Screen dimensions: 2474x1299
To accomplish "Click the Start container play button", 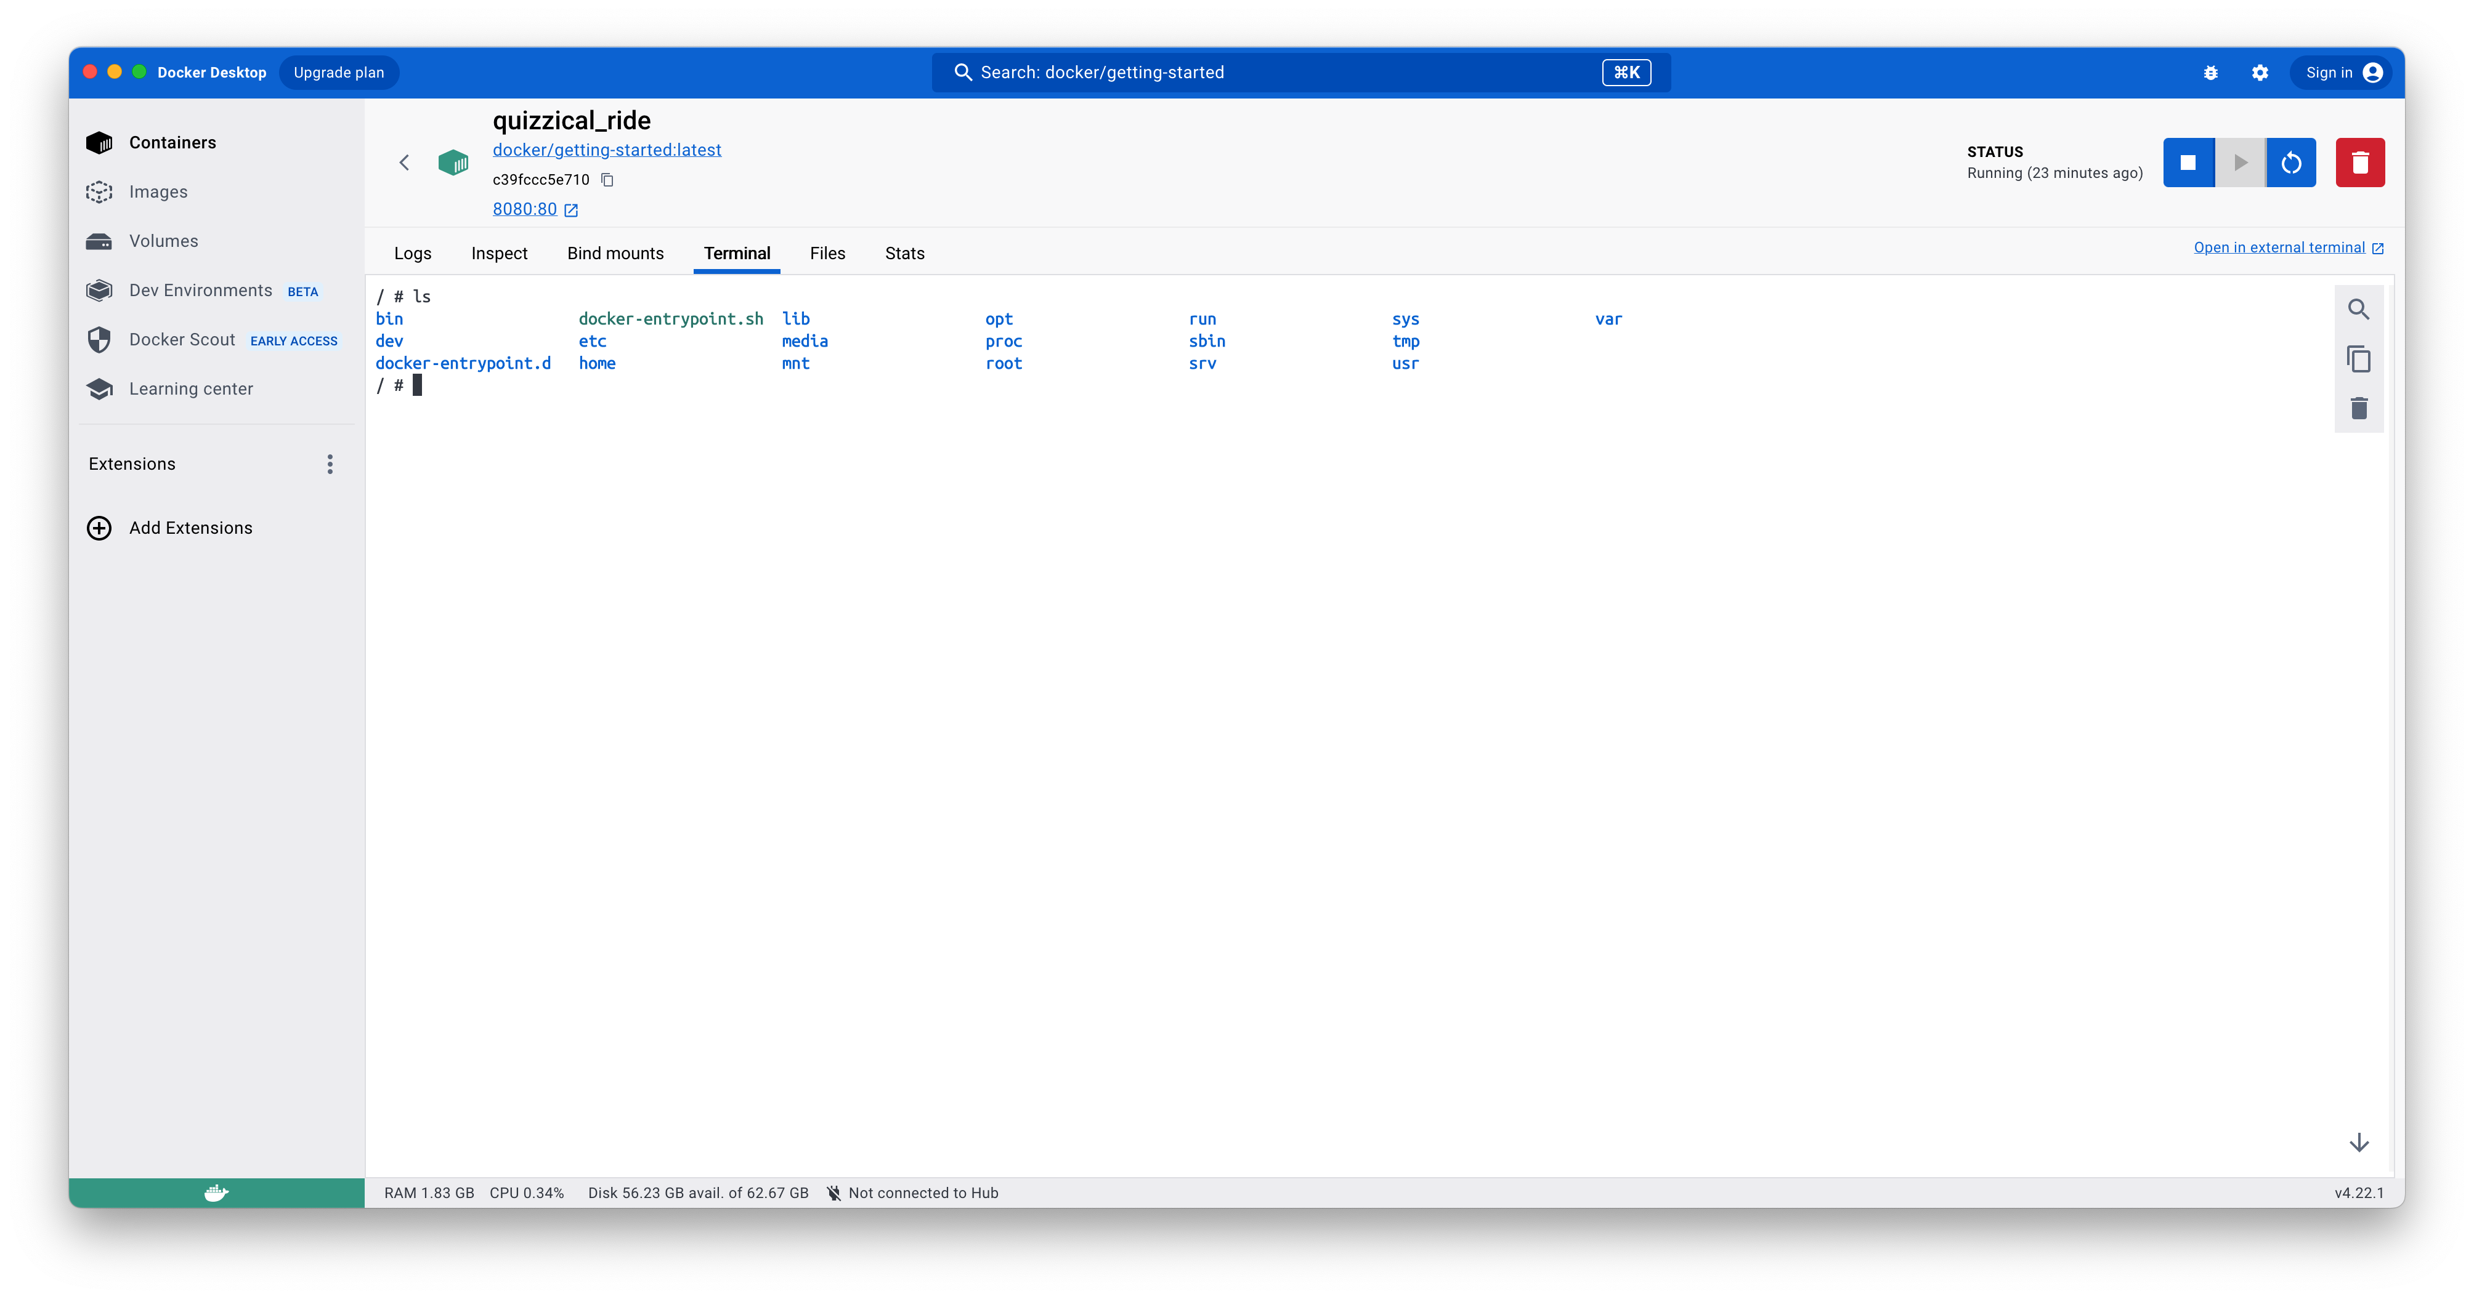I will pyautogui.click(x=2240, y=163).
